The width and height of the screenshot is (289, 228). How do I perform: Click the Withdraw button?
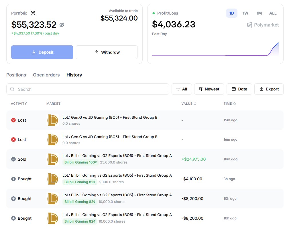[x=107, y=52]
